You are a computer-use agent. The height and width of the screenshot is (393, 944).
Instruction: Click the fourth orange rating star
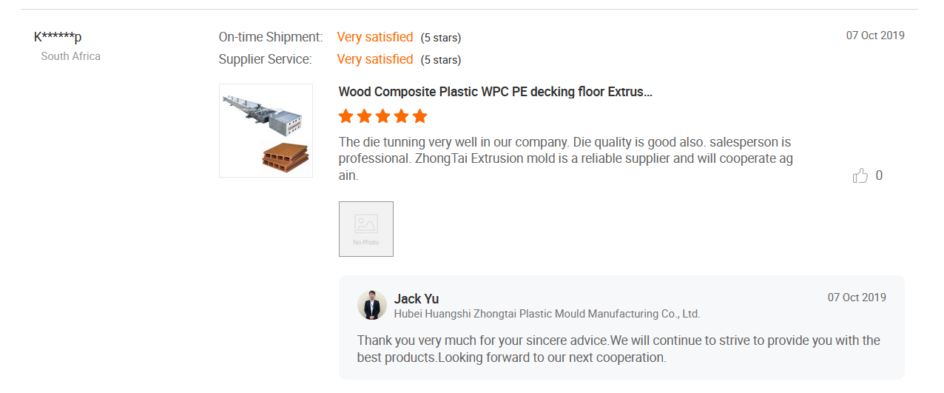coord(401,116)
